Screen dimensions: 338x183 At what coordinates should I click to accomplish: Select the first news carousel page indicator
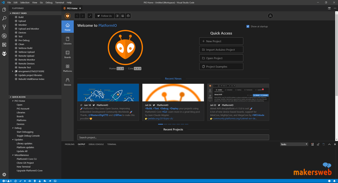[160, 124]
